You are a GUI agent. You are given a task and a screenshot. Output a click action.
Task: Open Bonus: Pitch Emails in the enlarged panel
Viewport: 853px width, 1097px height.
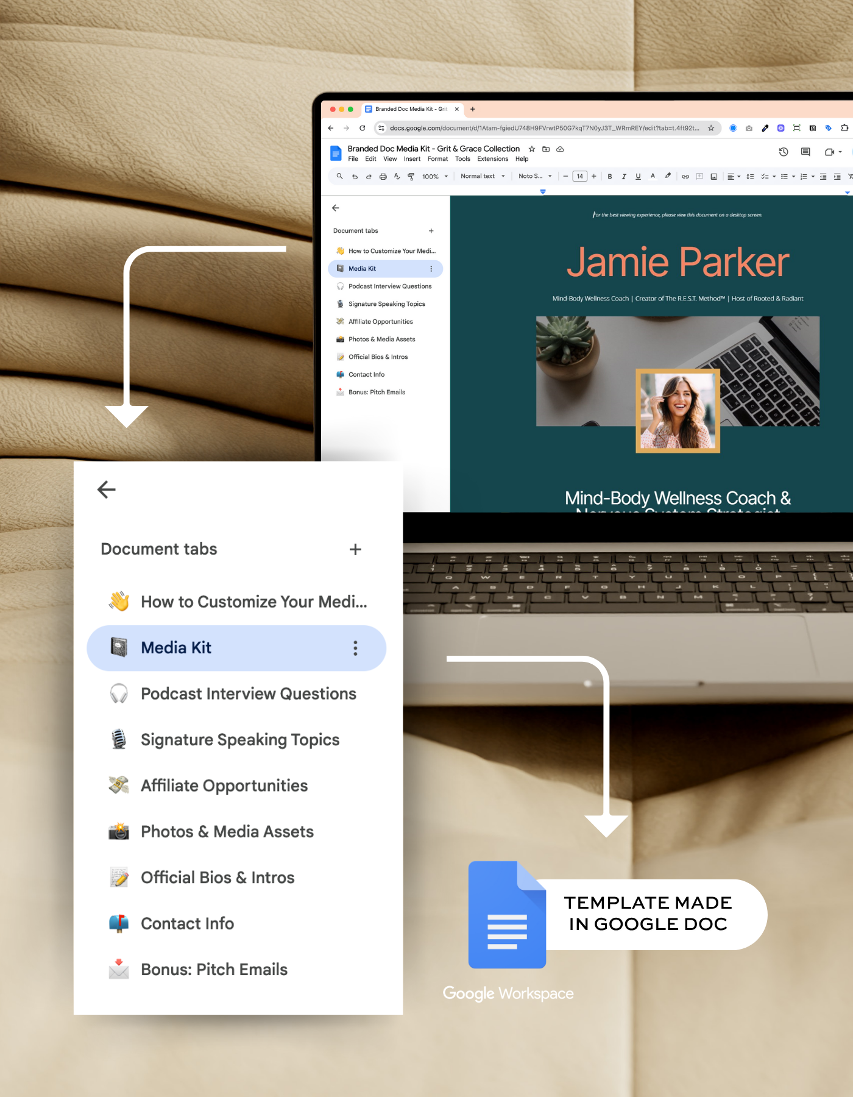[214, 970]
